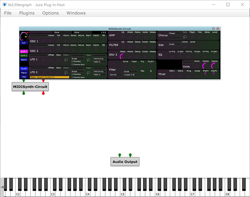
Task: Click the Macro button
Action: click(24, 73)
